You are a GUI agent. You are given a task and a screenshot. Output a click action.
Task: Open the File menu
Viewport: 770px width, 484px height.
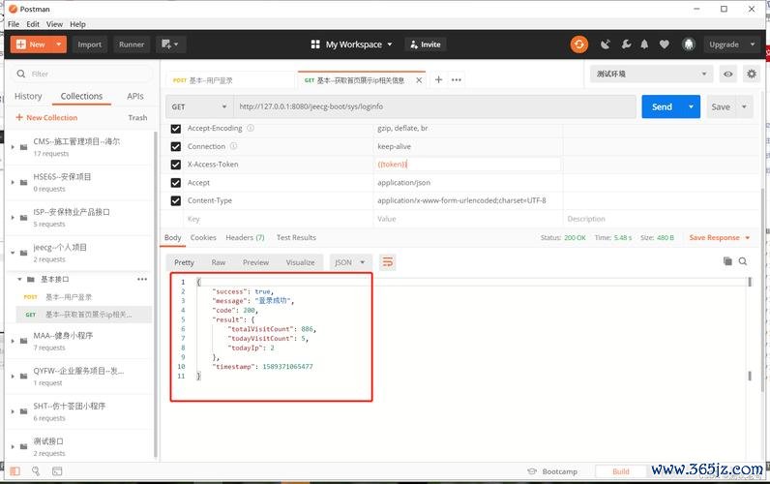point(14,24)
